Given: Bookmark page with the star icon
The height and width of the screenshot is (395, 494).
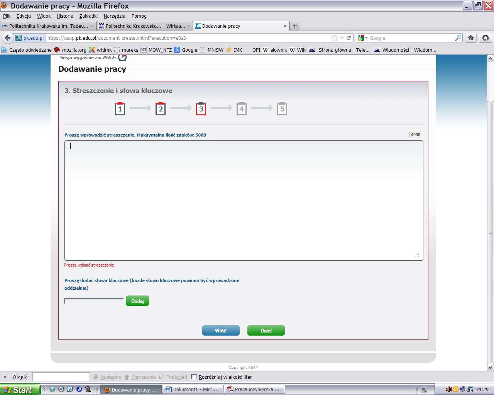Looking at the screenshot, I should pyautogui.click(x=335, y=38).
